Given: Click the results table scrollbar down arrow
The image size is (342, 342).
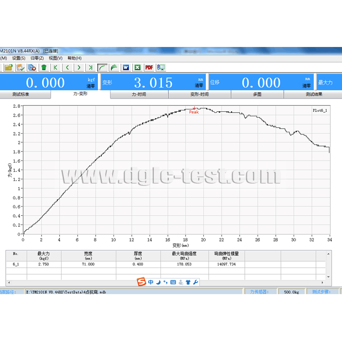Looking at the screenshot, I should pyautogui.click(x=328, y=276).
